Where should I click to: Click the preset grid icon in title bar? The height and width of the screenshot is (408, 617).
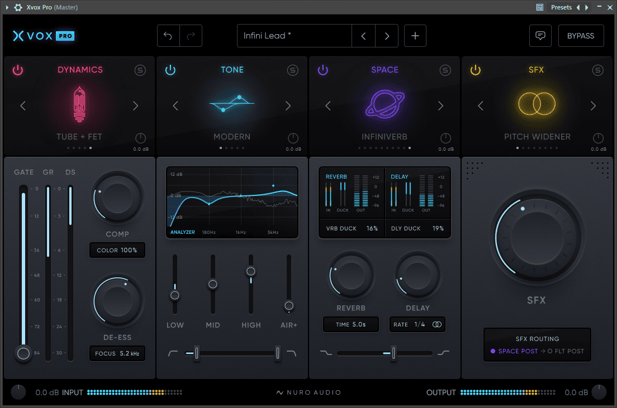click(x=539, y=7)
